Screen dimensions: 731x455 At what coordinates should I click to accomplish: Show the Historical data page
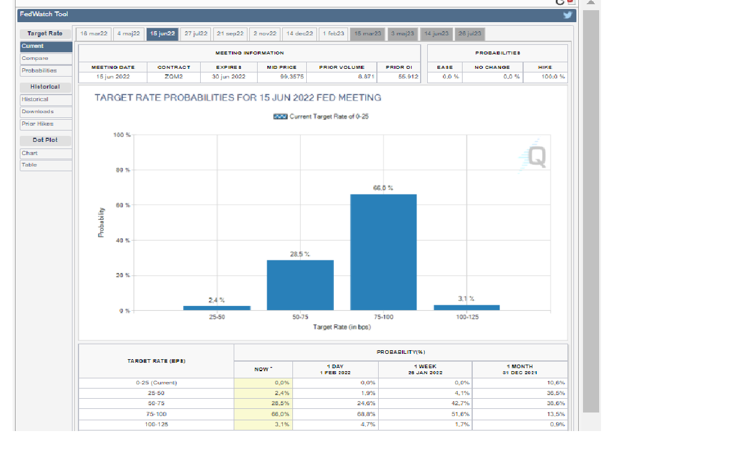pyautogui.click(x=46, y=99)
